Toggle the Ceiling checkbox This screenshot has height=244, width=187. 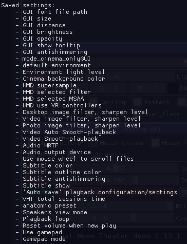coord(93,102)
